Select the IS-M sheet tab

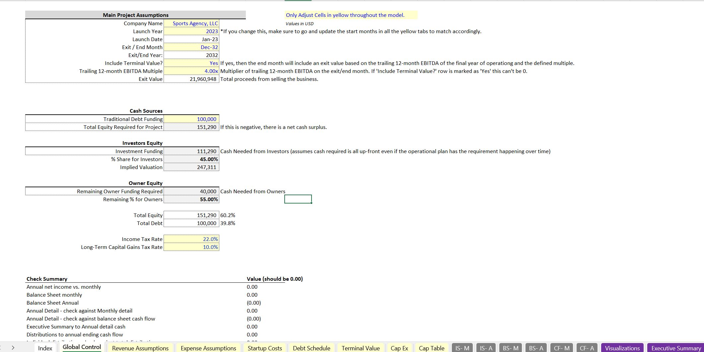[x=462, y=348]
